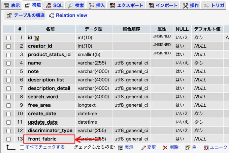The image size is (229, 153).
Task: Click the magnifier icon on 検索 tab
Action: click(x=70, y=6)
